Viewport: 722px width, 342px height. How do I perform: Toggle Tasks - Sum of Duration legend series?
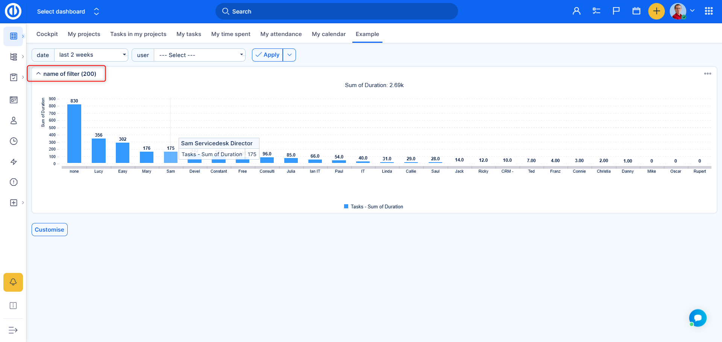click(373, 206)
